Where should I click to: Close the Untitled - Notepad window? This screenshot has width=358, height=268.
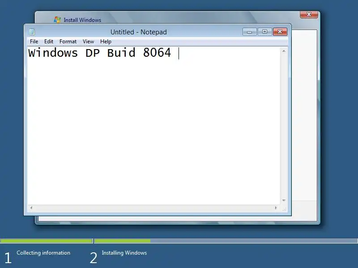[x=280, y=32]
